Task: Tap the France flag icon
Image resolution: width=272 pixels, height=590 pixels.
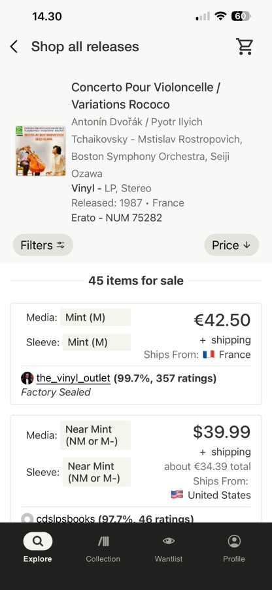Action: [x=209, y=355]
